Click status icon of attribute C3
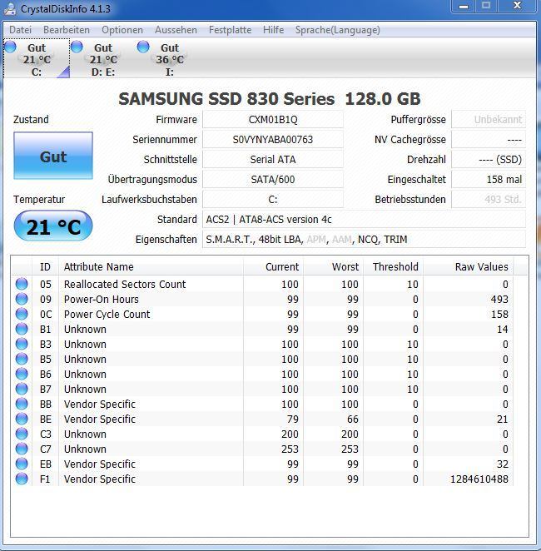541x551 pixels. point(22,434)
